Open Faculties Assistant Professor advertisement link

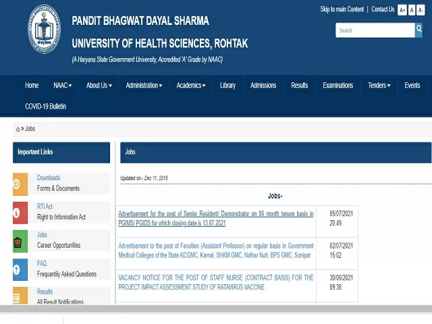click(x=216, y=250)
